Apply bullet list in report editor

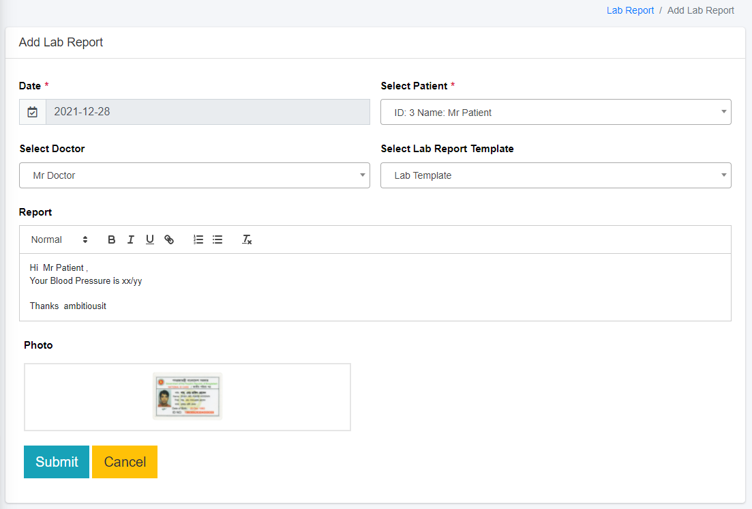point(217,239)
